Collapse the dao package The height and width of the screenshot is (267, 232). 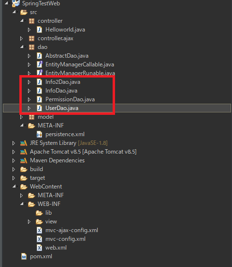tap(22, 47)
